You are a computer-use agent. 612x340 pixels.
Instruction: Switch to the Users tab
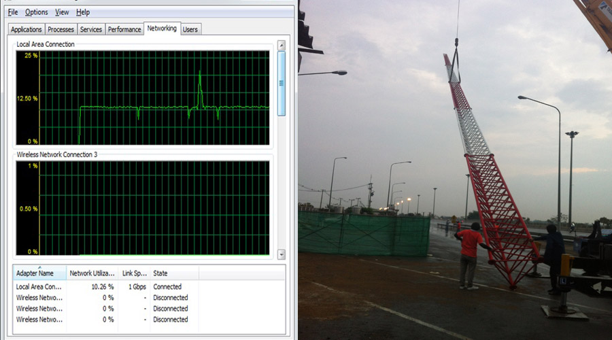click(190, 29)
